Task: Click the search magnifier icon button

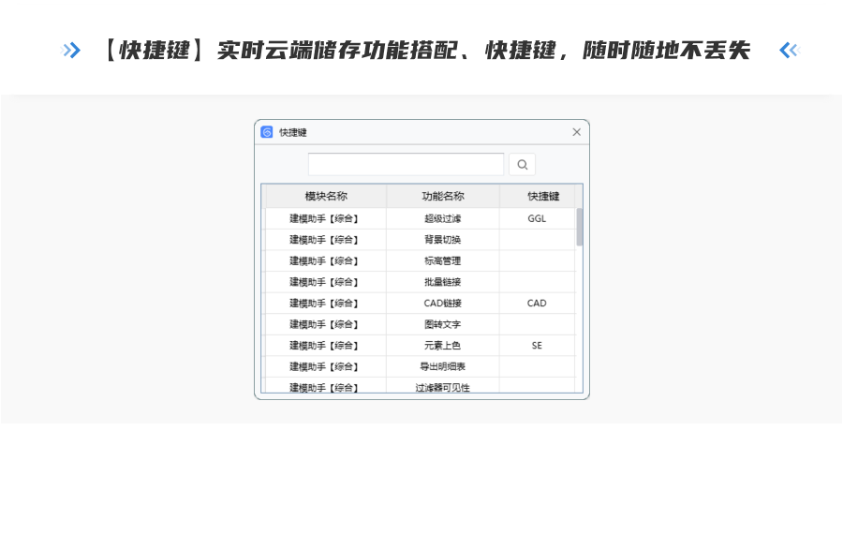Action: [x=522, y=165]
